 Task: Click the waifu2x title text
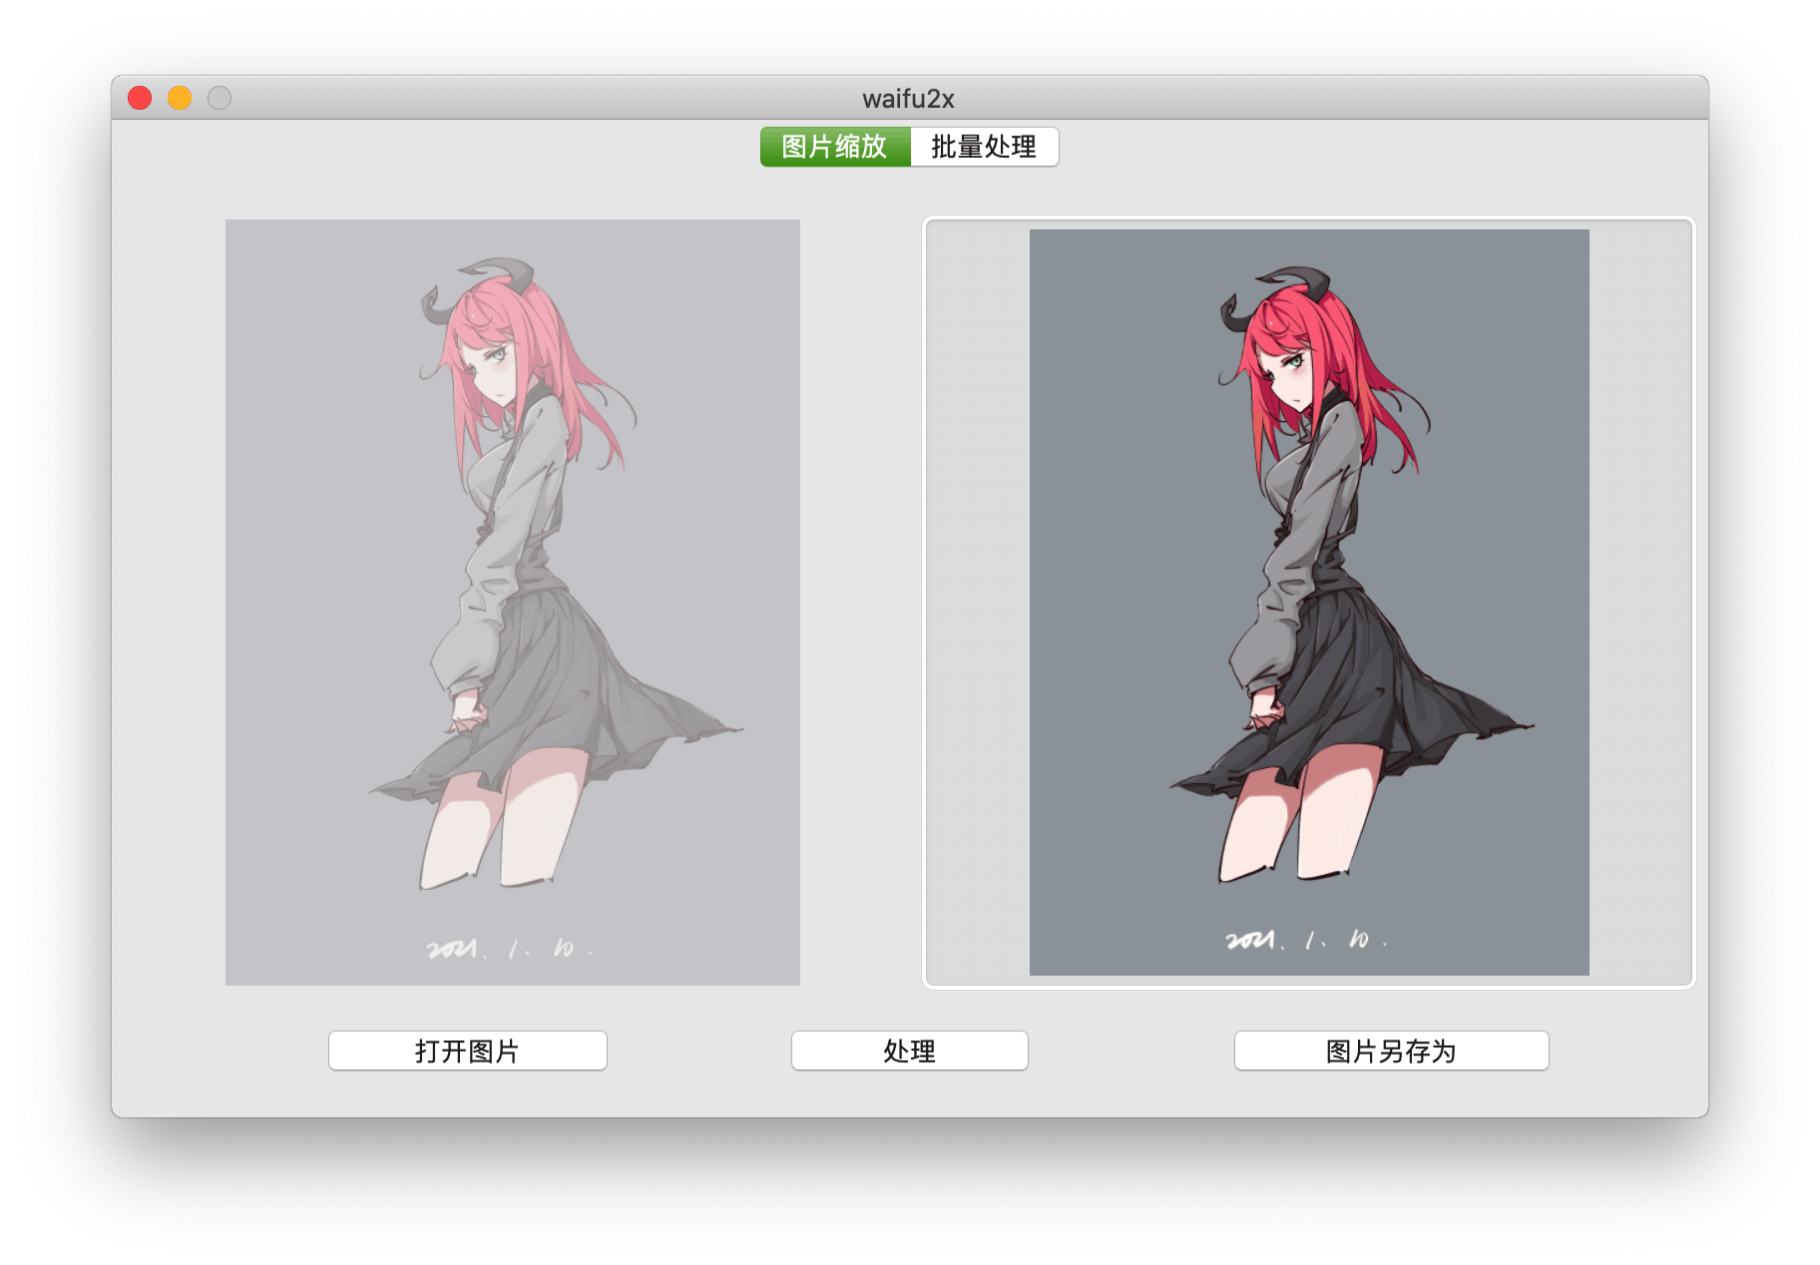908,99
